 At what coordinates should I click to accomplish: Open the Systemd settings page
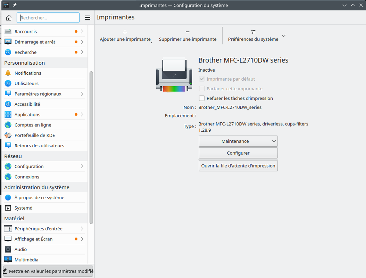click(44, 208)
